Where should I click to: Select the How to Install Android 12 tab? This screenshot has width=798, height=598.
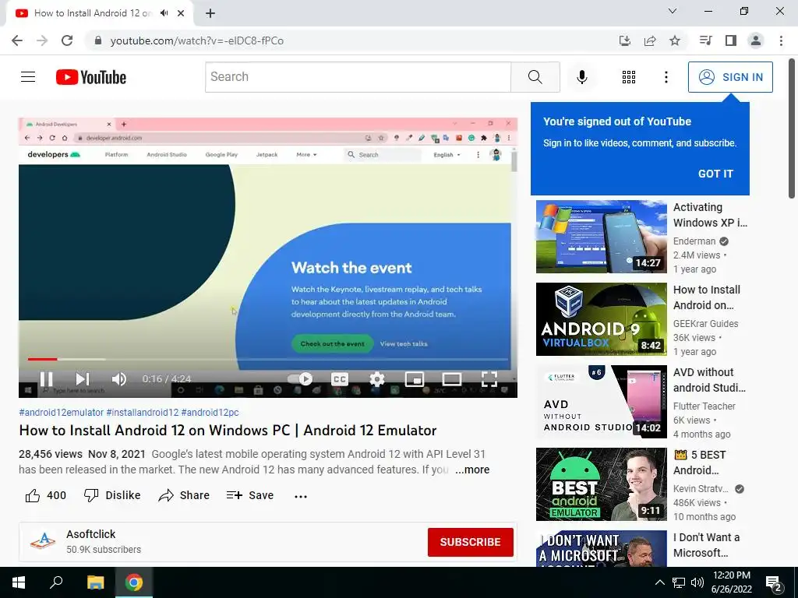[100, 13]
